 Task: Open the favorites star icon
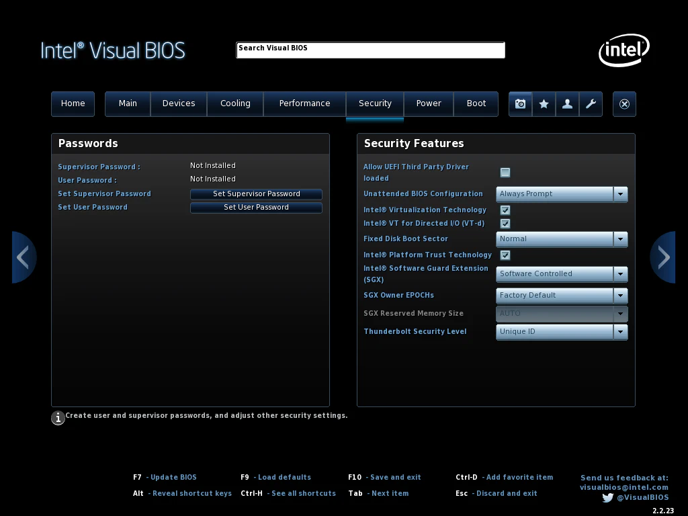(x=544, y=104)
